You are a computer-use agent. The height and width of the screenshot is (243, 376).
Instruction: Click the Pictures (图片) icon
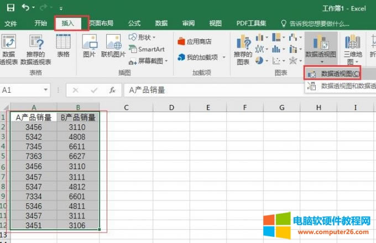pos(89,47)
